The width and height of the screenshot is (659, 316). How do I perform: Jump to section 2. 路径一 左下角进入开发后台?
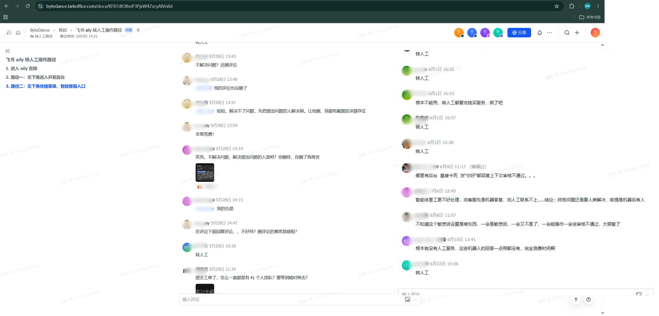coord(35,77)
